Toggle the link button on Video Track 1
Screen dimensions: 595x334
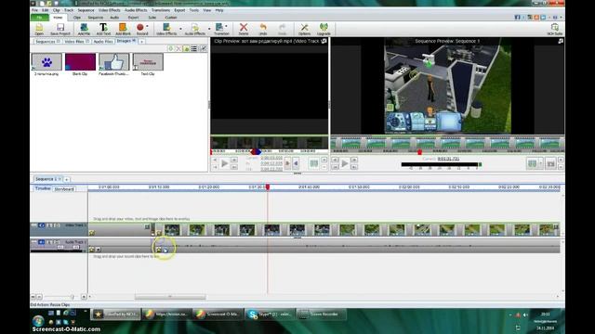click(57, 225)
